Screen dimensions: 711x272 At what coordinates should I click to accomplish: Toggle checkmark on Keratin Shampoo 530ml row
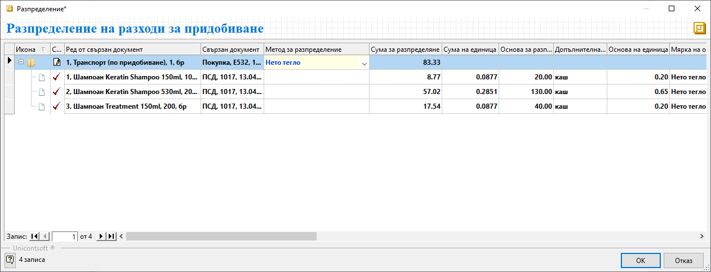pyautogui.click(x=56, y=92)
